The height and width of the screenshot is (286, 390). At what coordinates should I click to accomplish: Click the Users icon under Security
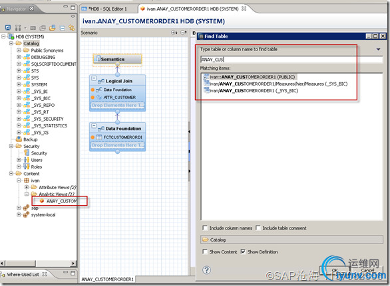[x=27, y=160]
